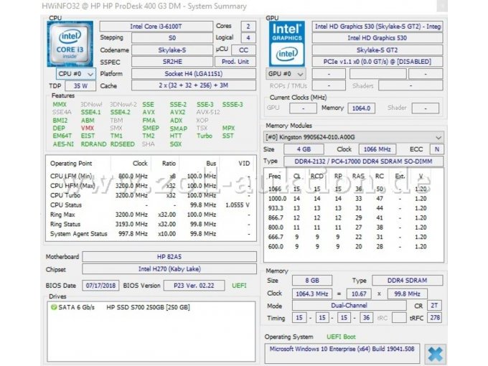The image size is (488, 366).
Task: Click the Intel H270 (Kaby Lake) chipset field
Action: click(x=169, y=269)
